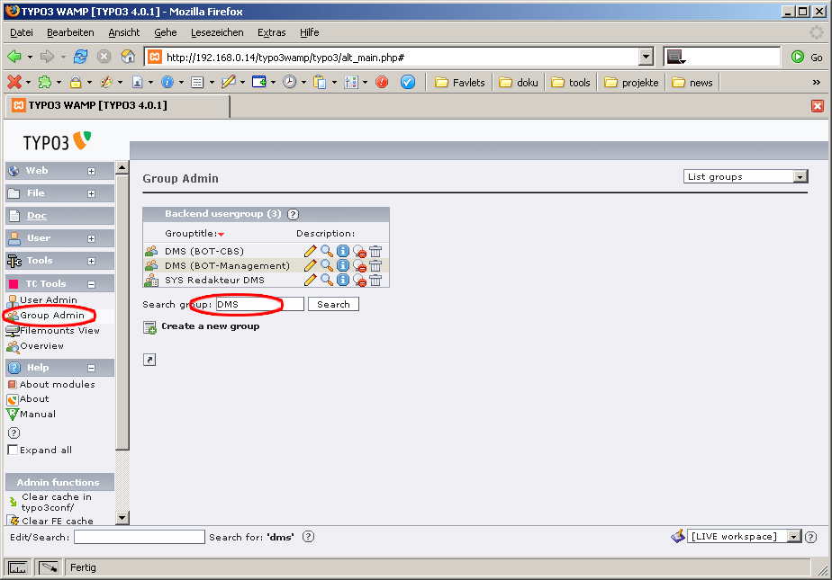This screenshot has width=832, height=580.
Task: Open the projekte bookmark folder
Action: (x=631, y=83)
